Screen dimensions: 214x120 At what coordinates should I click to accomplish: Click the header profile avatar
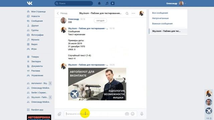[x=181, y=3]
